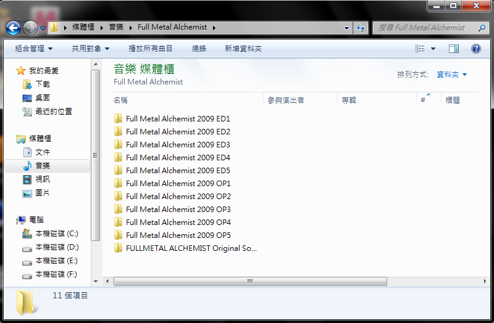Click the folder icon in address bar

(54, 27)
